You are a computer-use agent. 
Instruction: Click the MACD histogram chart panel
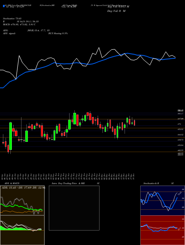pos(22,230)
